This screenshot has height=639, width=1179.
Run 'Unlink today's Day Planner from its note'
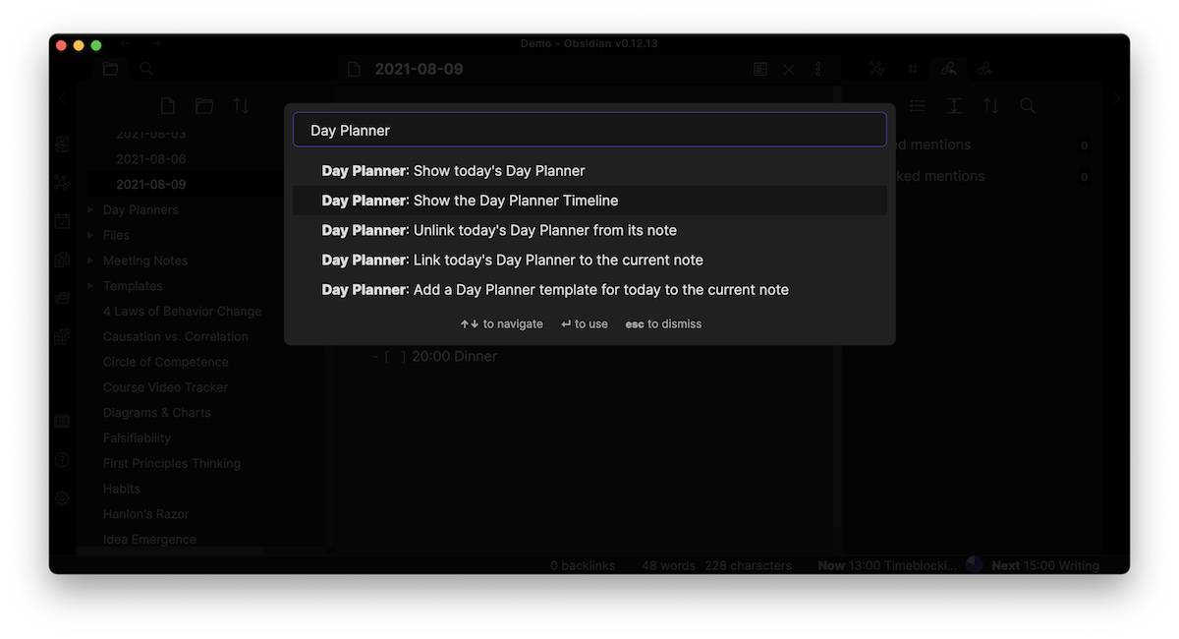(x=589, y=230)
